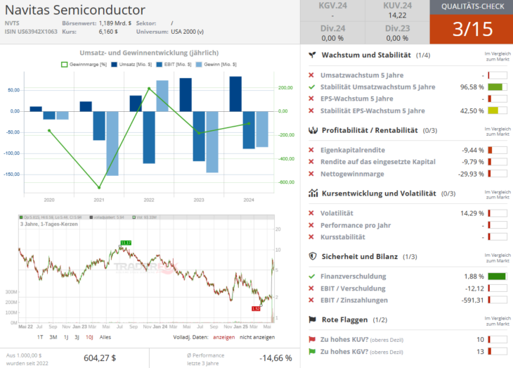The width and height of the screenshot is (513, 368).
Task: Switch chart range to Alles
Action: click(105, 337)
